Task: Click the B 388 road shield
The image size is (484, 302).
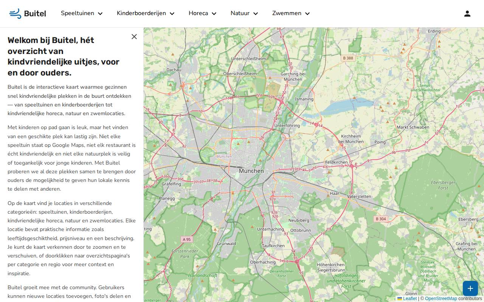Action: pyautogui.click(x=348, y=58)
